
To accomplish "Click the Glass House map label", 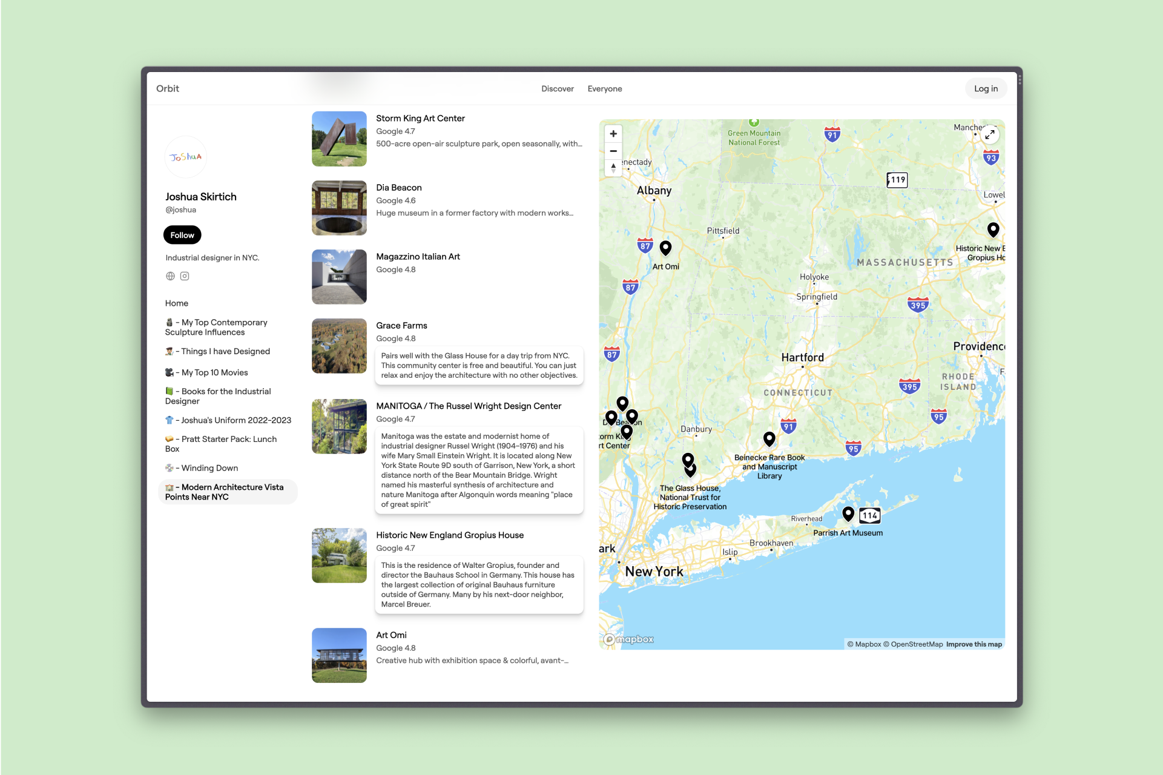I will point(690,498).
